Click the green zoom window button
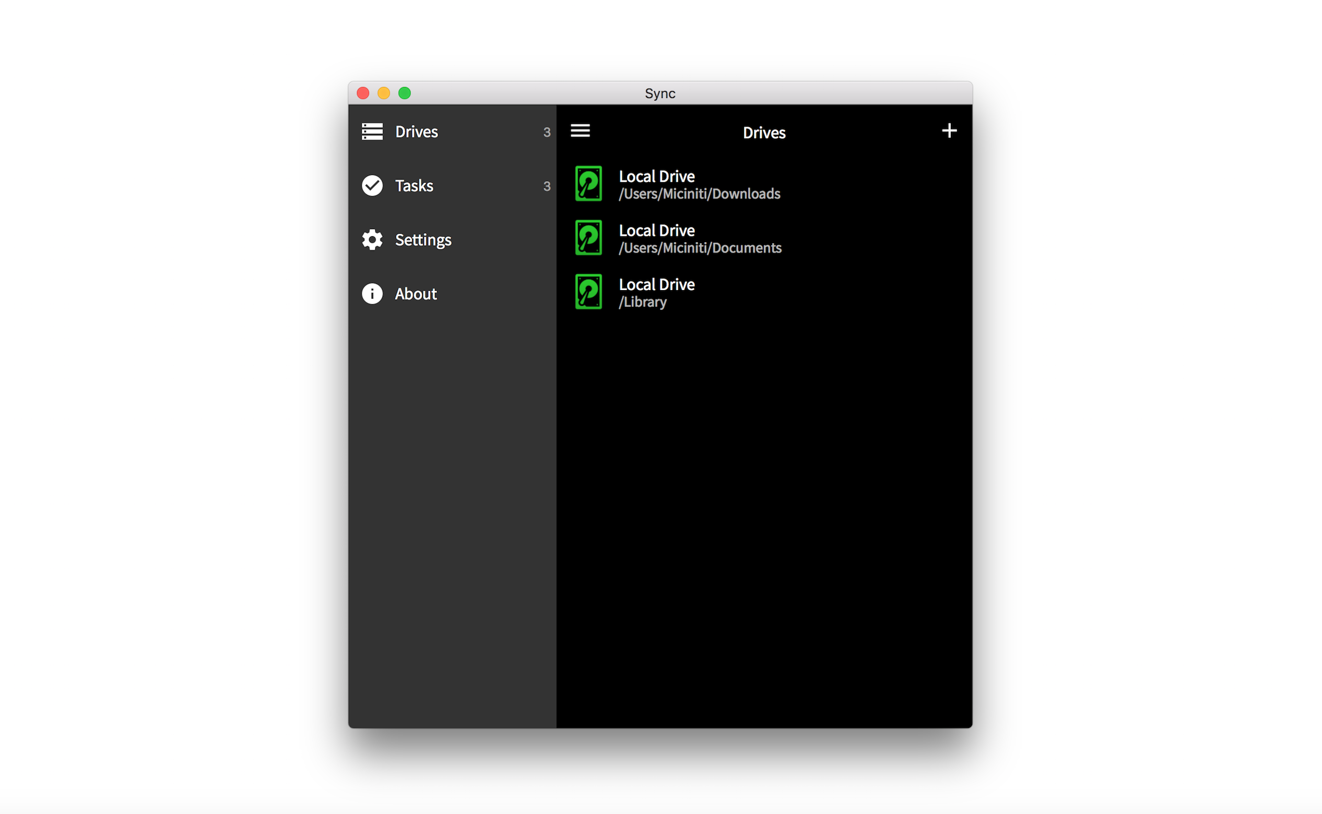 click(405, 93)
